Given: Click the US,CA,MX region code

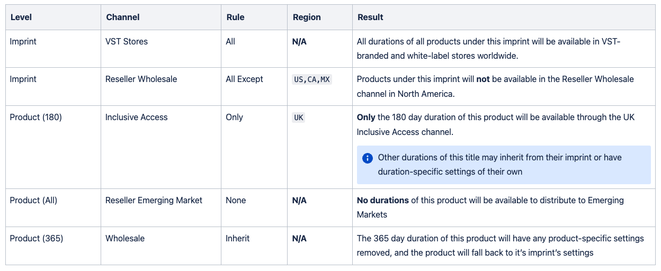Looking at the screenshot, I should coord(312,79).
